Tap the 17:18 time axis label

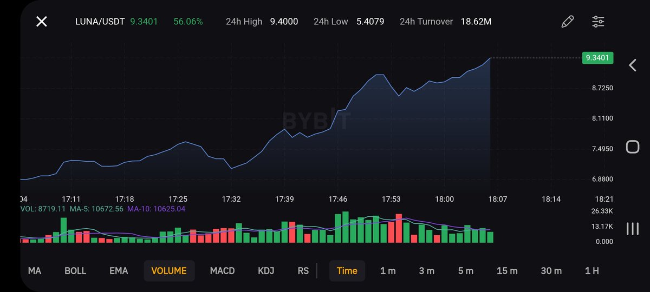coord(125,199)
